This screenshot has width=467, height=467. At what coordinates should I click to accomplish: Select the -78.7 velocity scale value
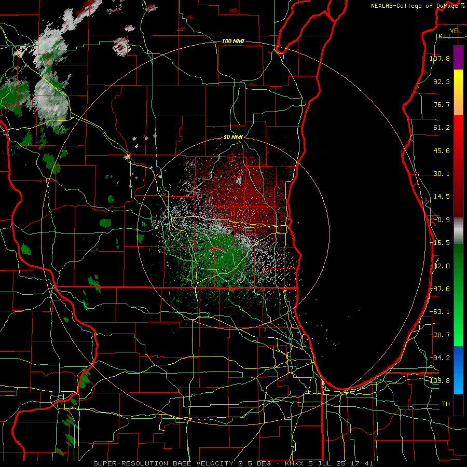pyautogui.click(x=439, y=335)
